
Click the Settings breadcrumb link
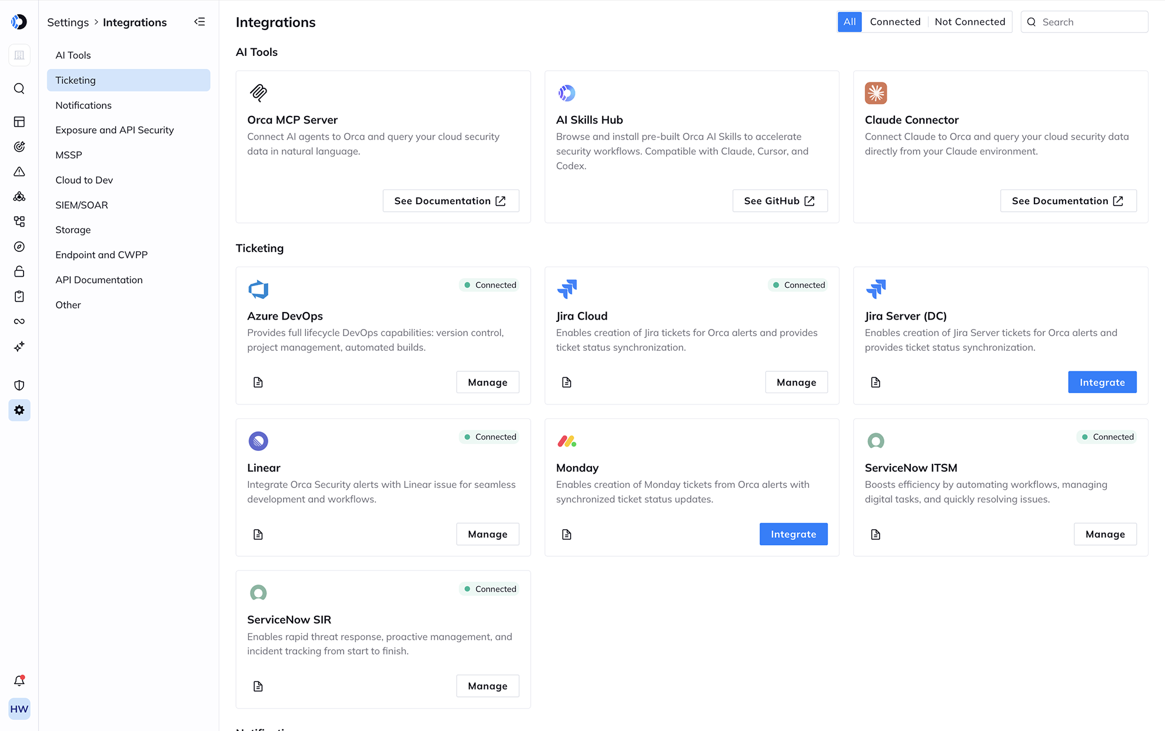(x=68, y=22)
